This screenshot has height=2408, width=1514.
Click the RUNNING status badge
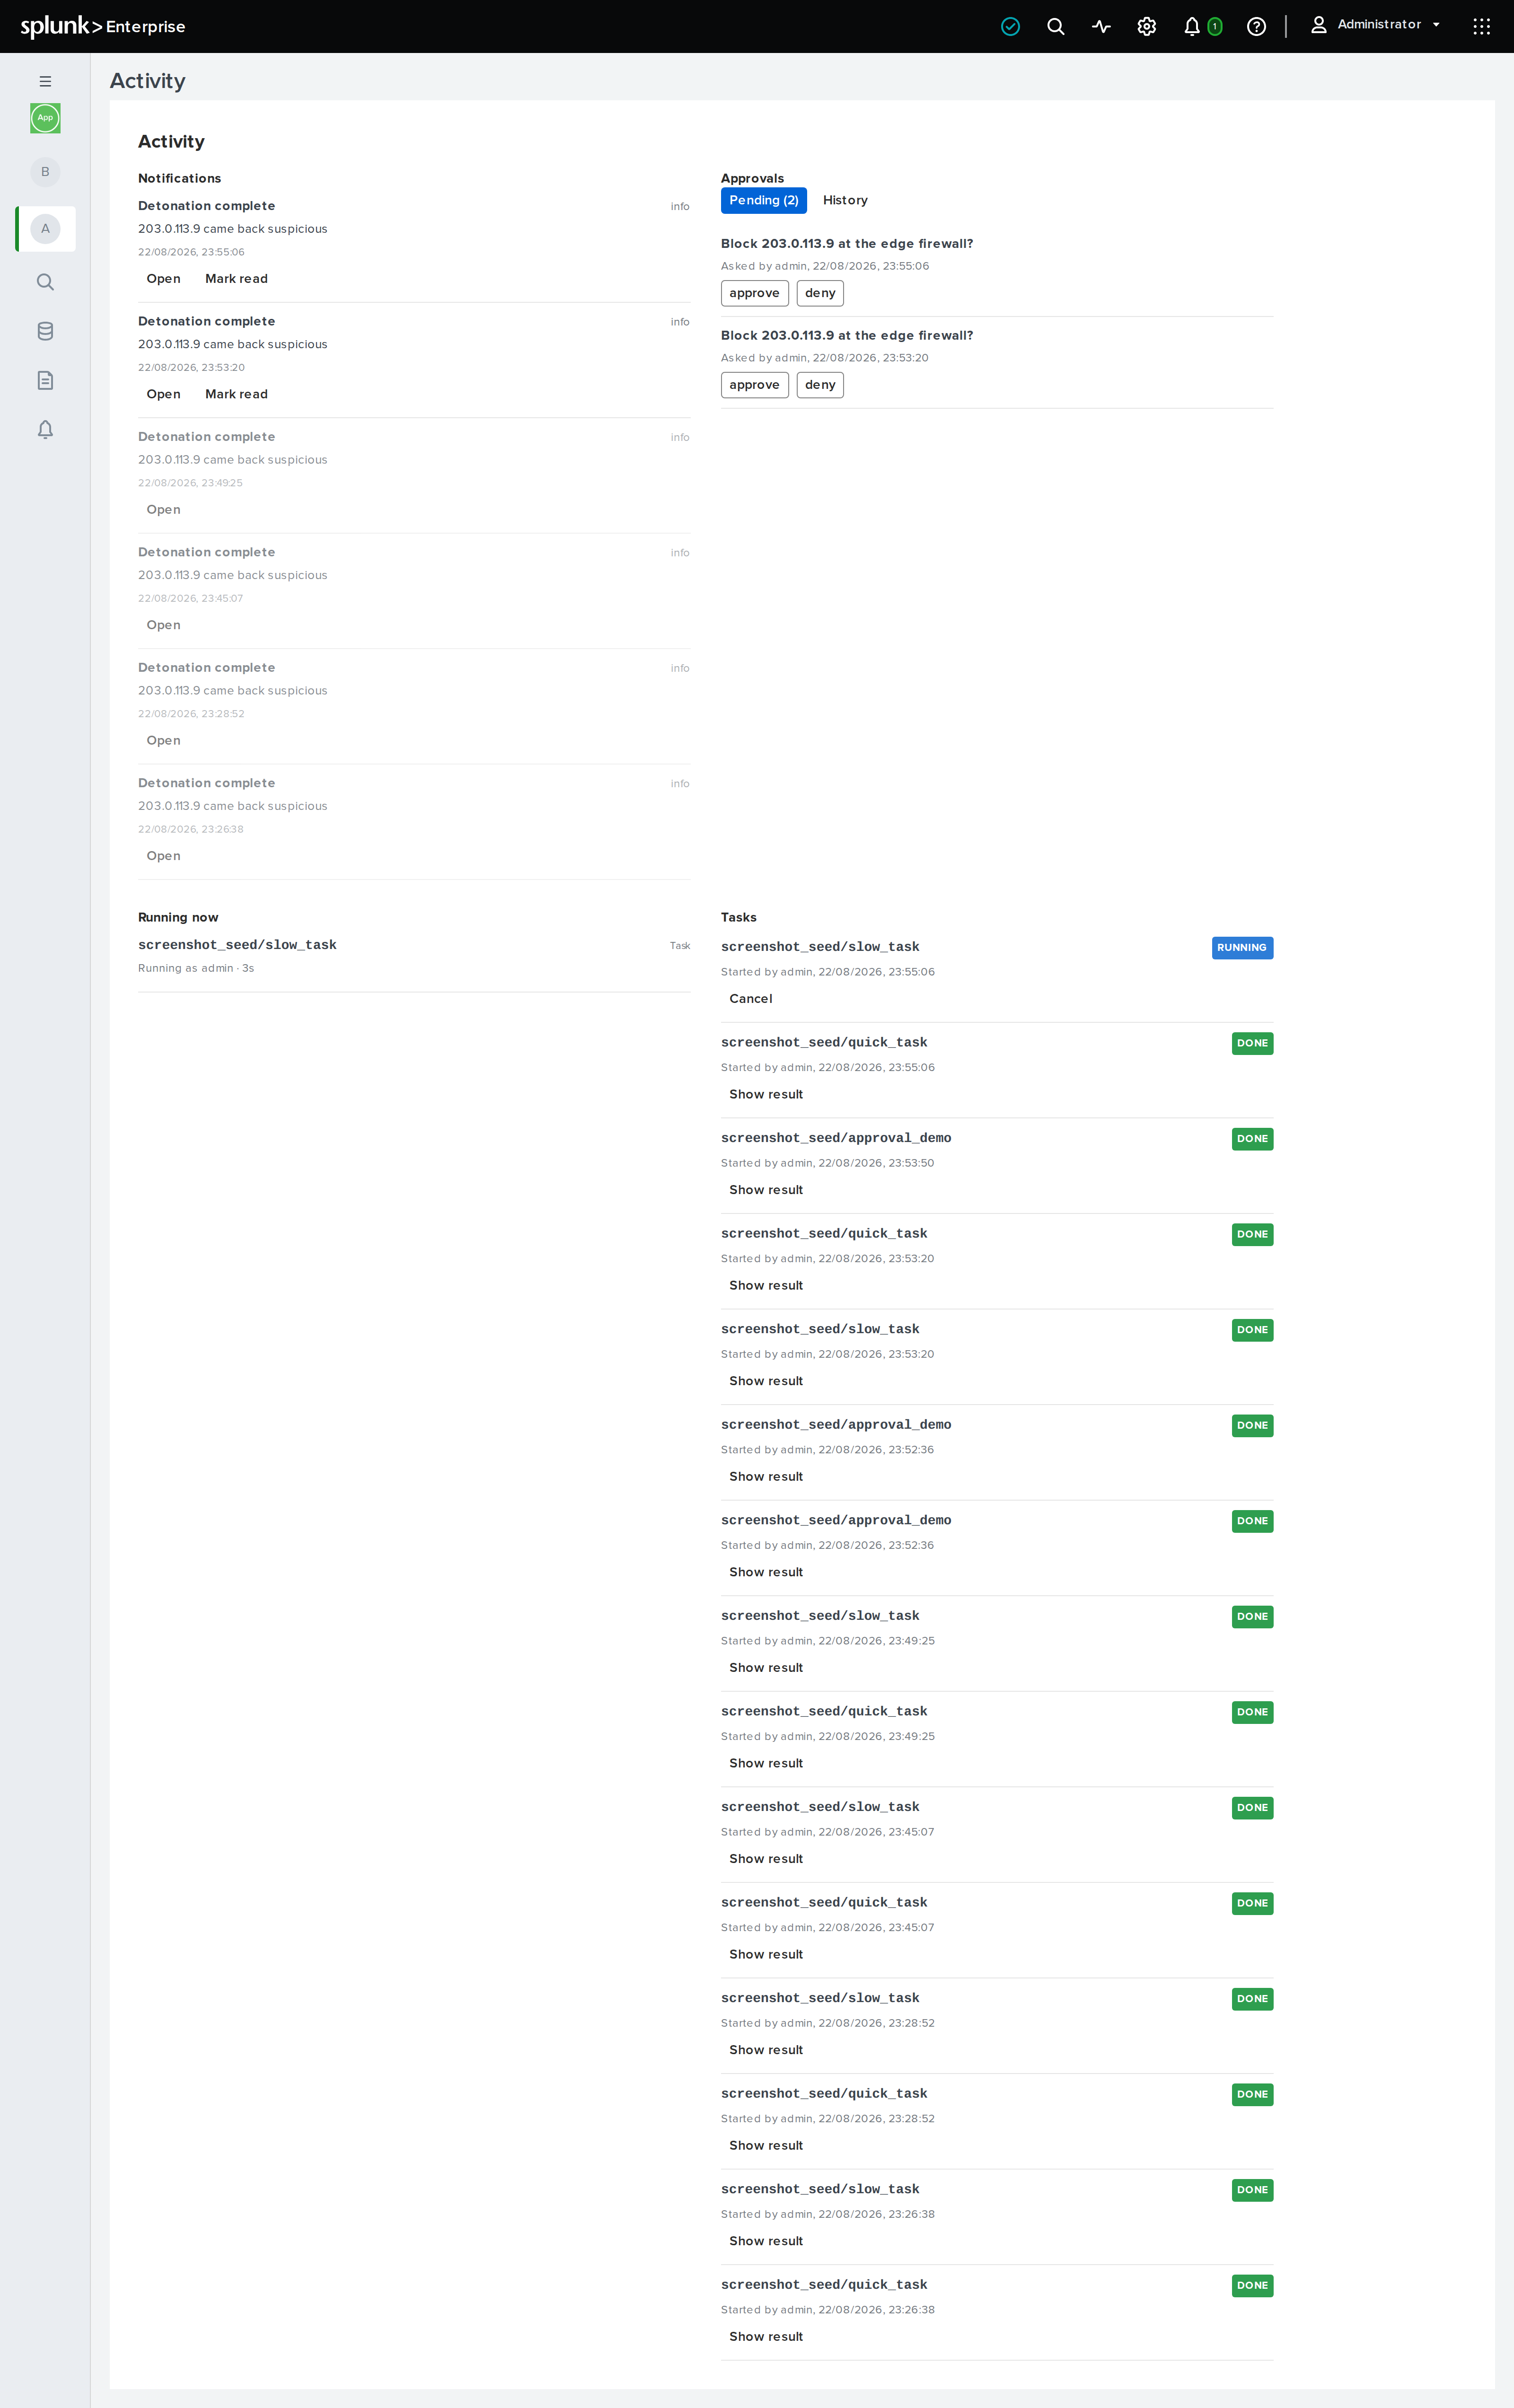click(x=1242, y=948)
